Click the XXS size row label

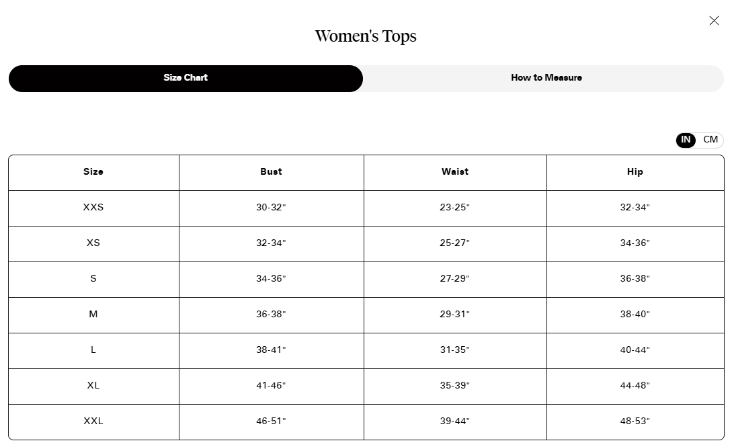click(x=93, y=208)
